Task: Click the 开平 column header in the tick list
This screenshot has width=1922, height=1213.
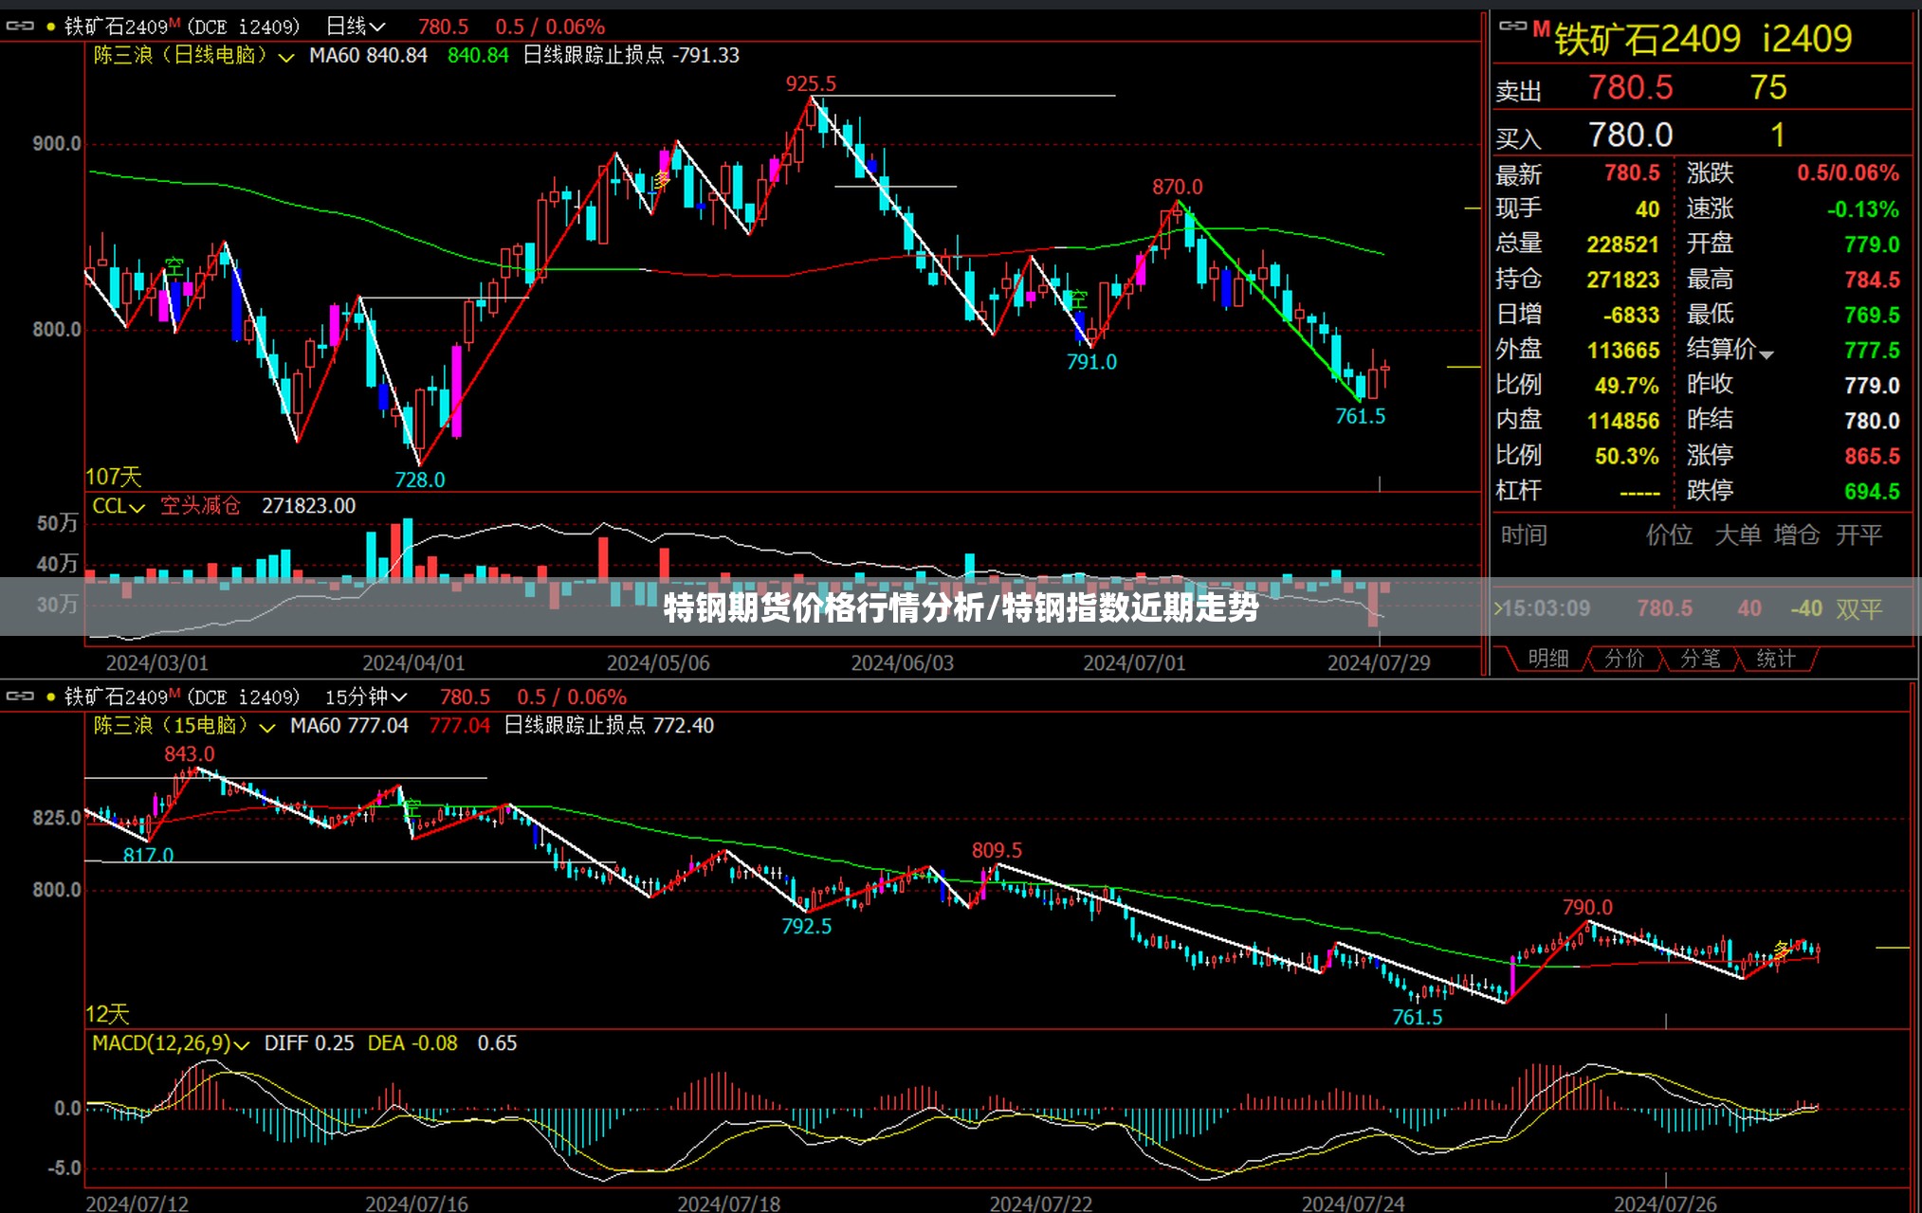Action: [x=1858, y=536]
